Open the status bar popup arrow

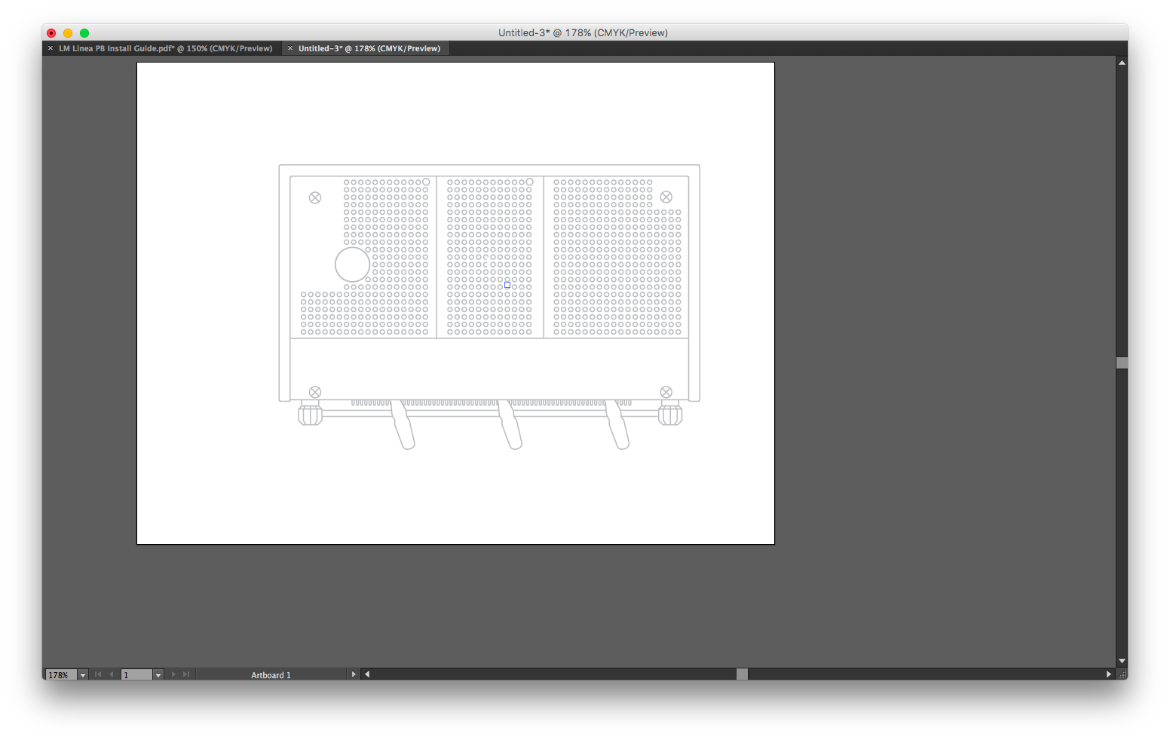[x=354, y=674]
